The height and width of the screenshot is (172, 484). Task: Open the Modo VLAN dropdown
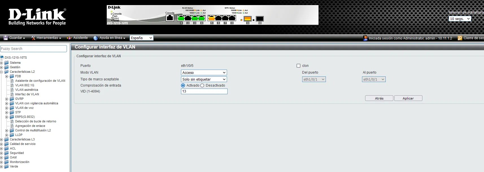click(x=204, y=72)
